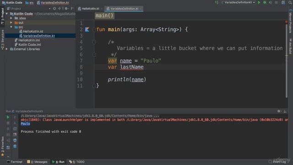Select HelloKotlin.kt in the project tree
The height and width of the screenshot is (165, 293).
[33, 32]
